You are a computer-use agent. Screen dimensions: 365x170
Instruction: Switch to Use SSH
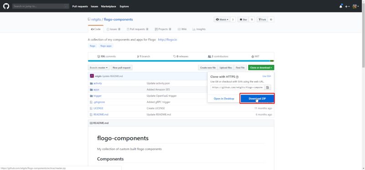pyautogui.click(x=267, y=76)
